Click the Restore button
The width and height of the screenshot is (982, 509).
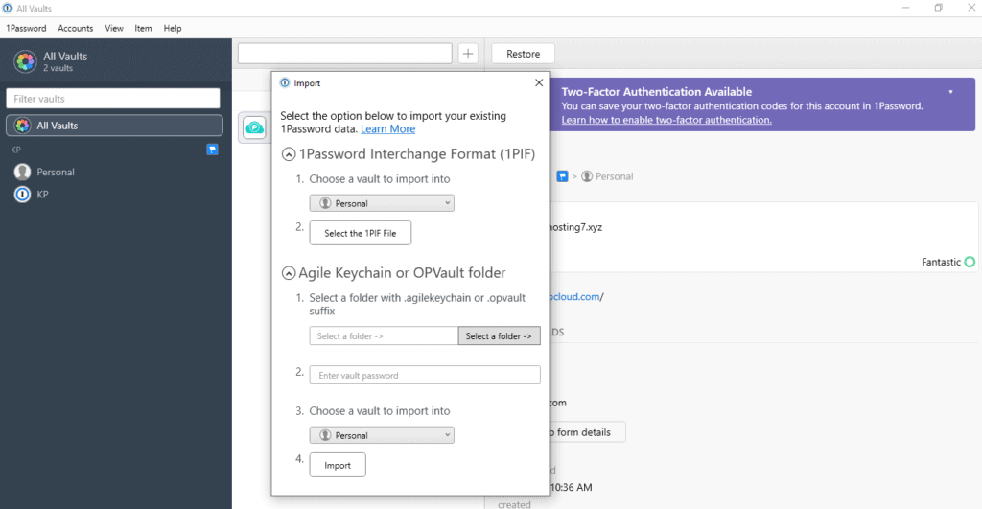click(x=523, y=54)
